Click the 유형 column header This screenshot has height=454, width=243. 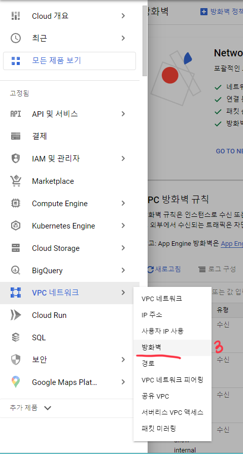click(x=223, y=310)
